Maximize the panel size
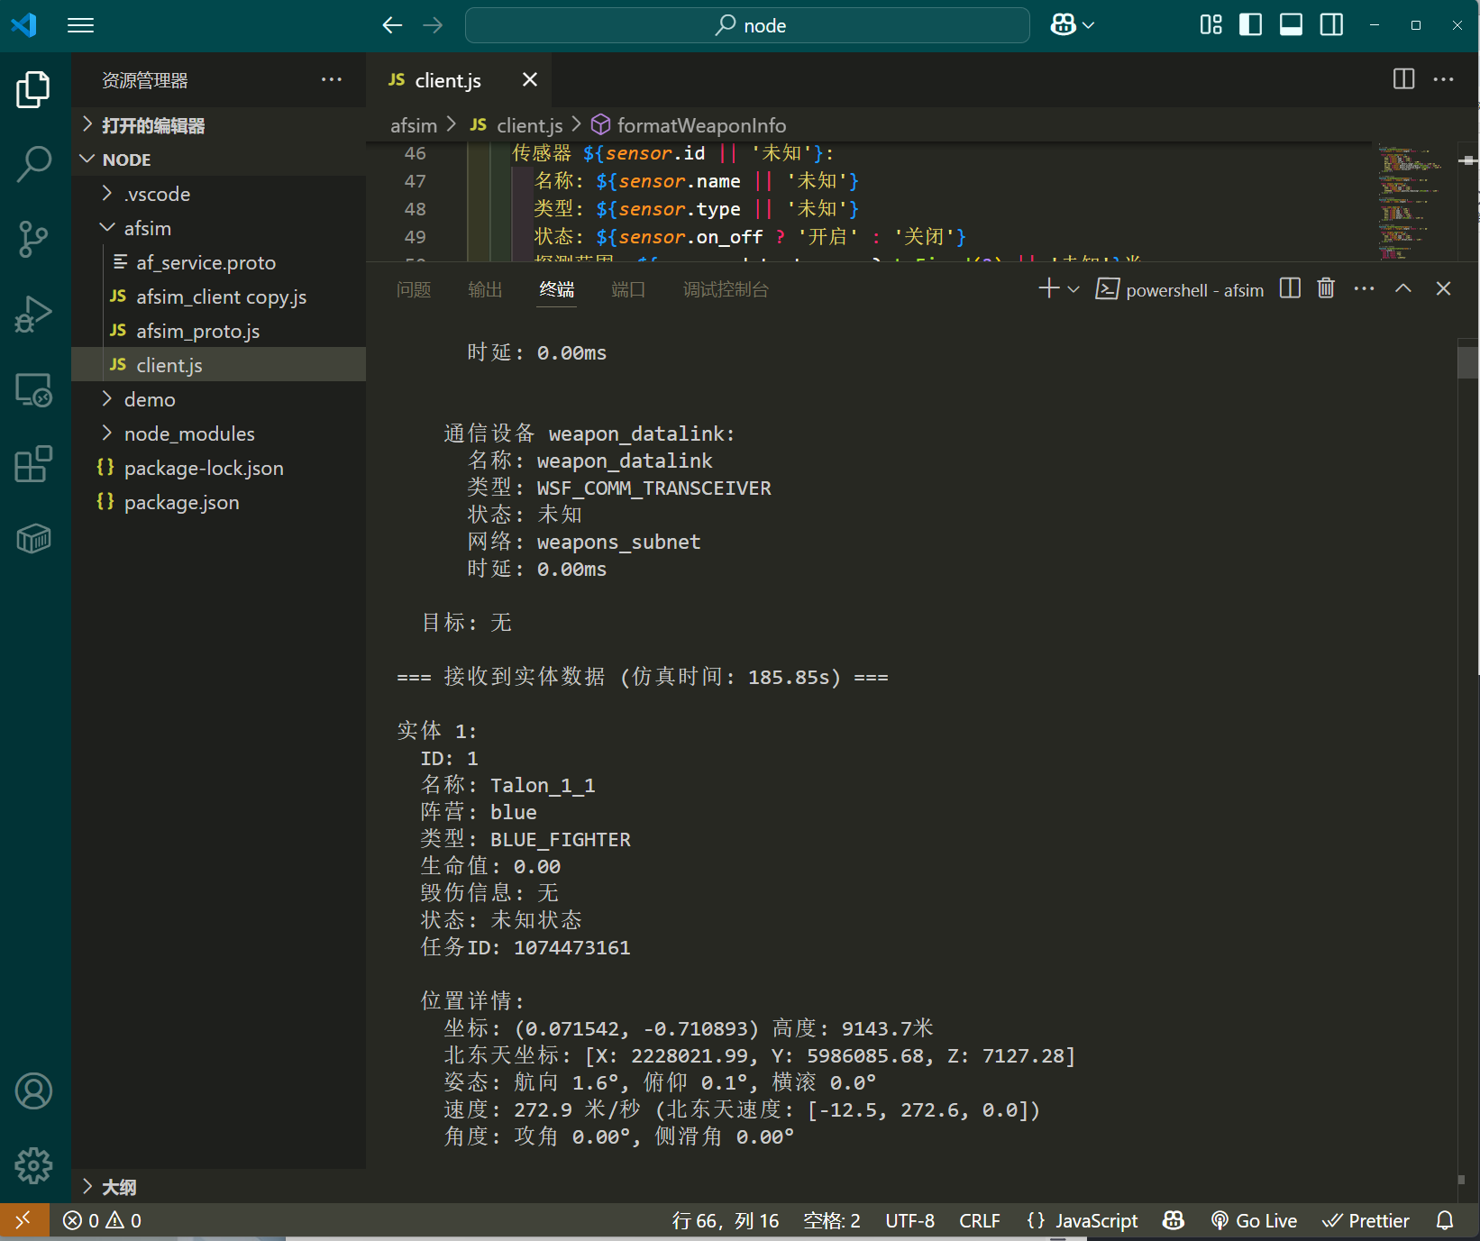Viewport: 1480px width, 1241px height. [x=1403, y=288]
